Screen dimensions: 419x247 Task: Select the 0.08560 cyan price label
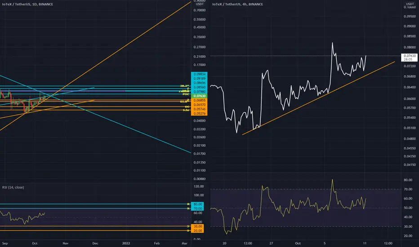tap(199, 87)
